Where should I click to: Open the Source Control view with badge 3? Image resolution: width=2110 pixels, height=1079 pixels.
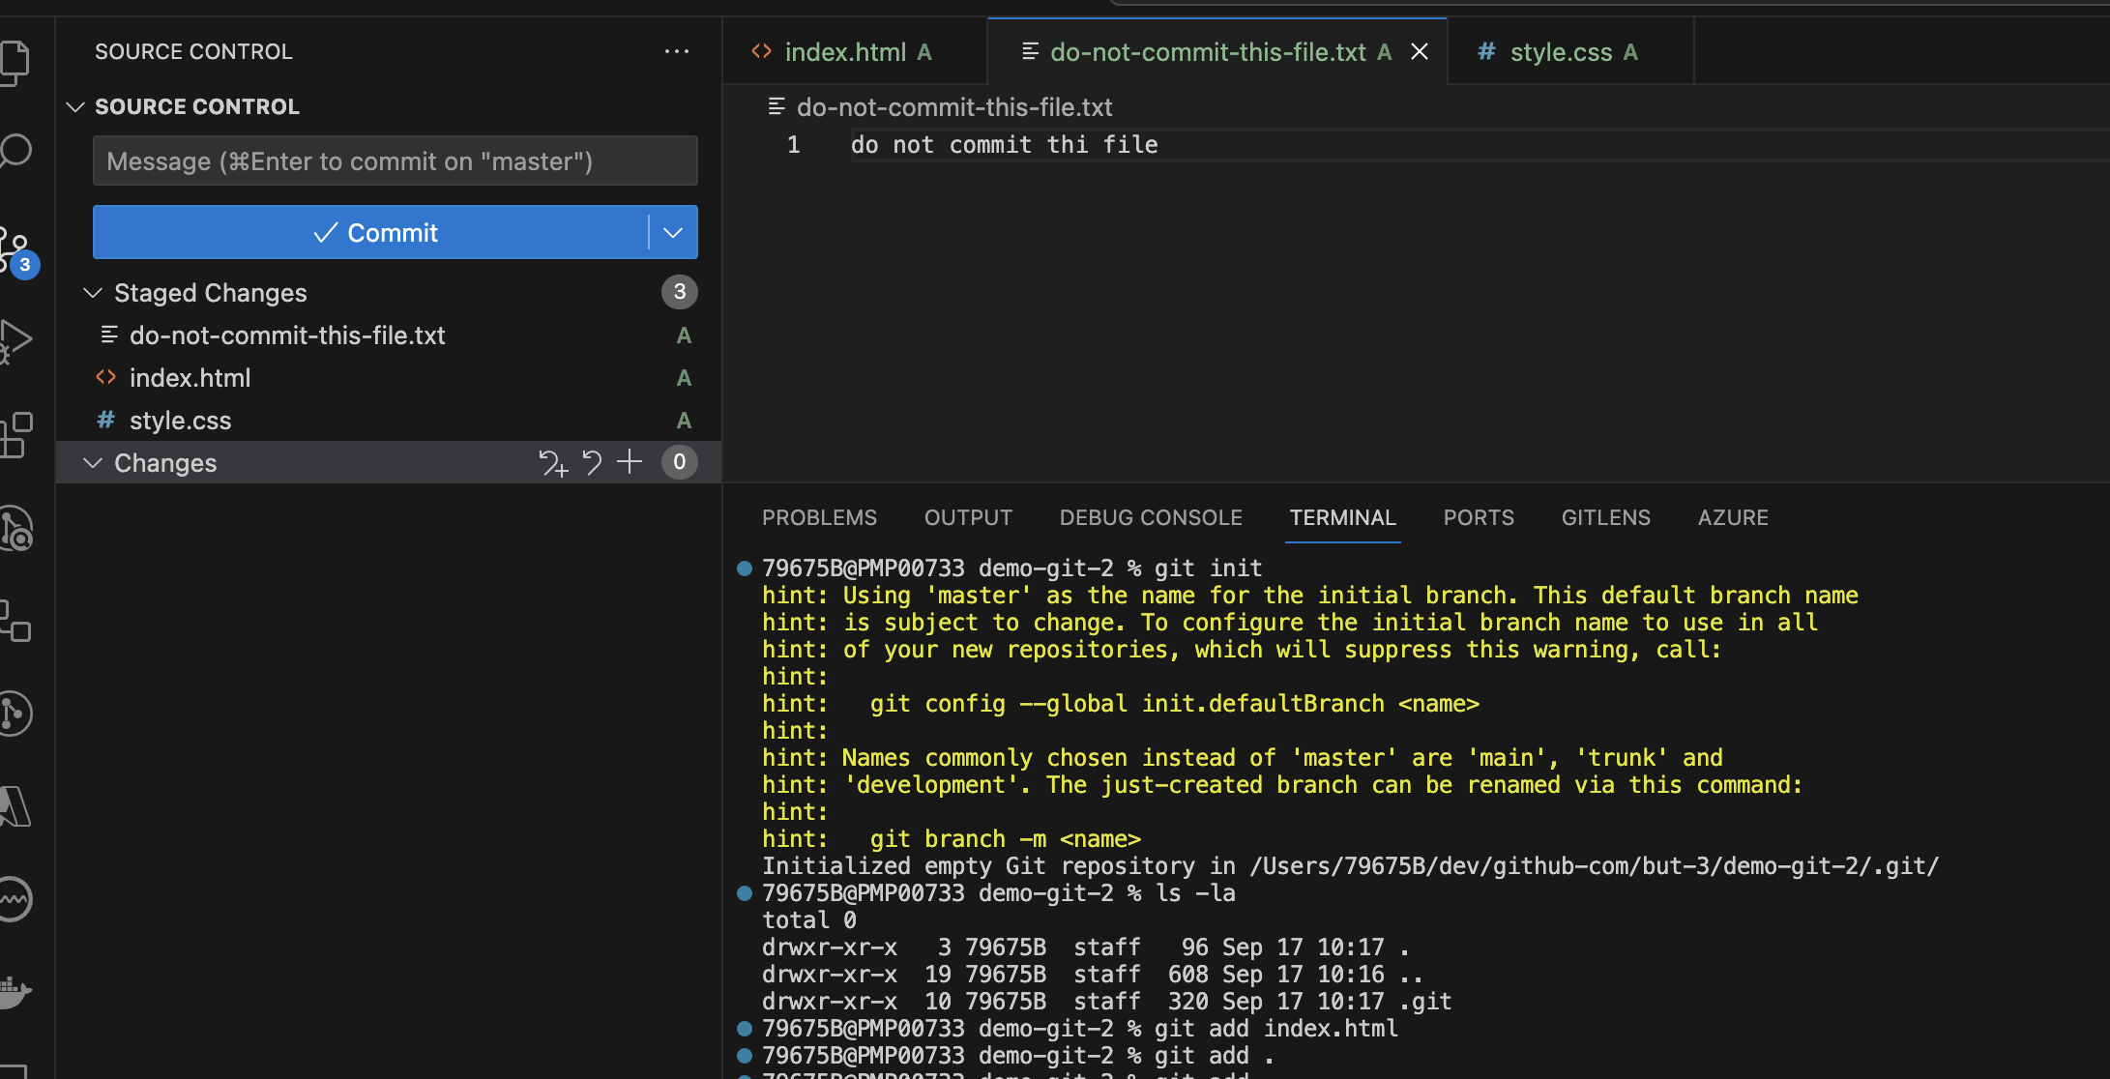[x=15, y=251]
